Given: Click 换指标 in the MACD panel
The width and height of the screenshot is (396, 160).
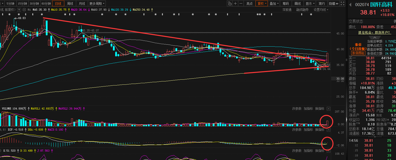Looking at the screenshot, I should click(x=320, y=130).
